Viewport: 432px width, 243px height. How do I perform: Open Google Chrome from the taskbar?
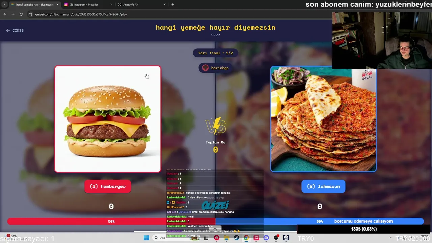click(246, 238)
